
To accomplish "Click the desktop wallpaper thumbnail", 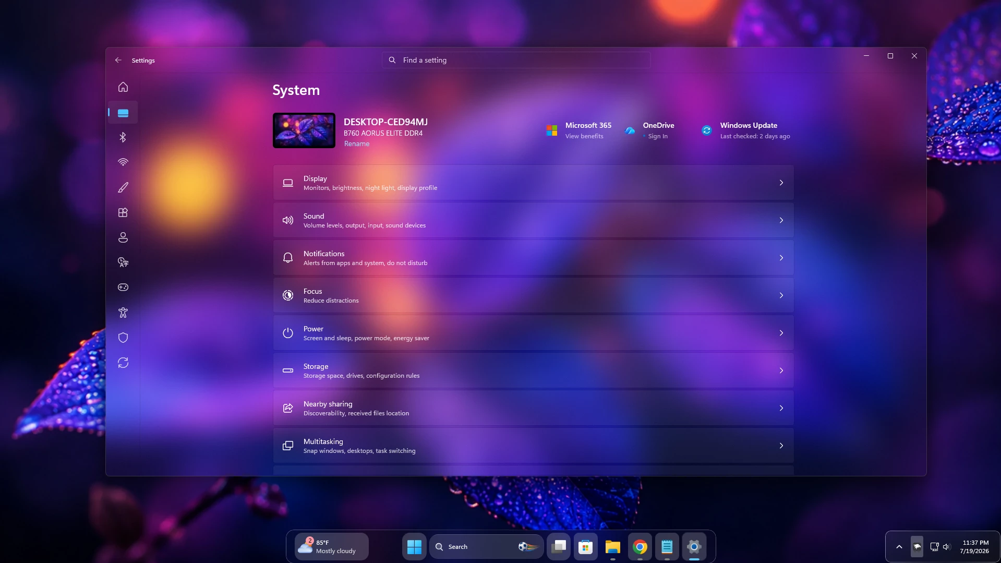I will (304, 130).
